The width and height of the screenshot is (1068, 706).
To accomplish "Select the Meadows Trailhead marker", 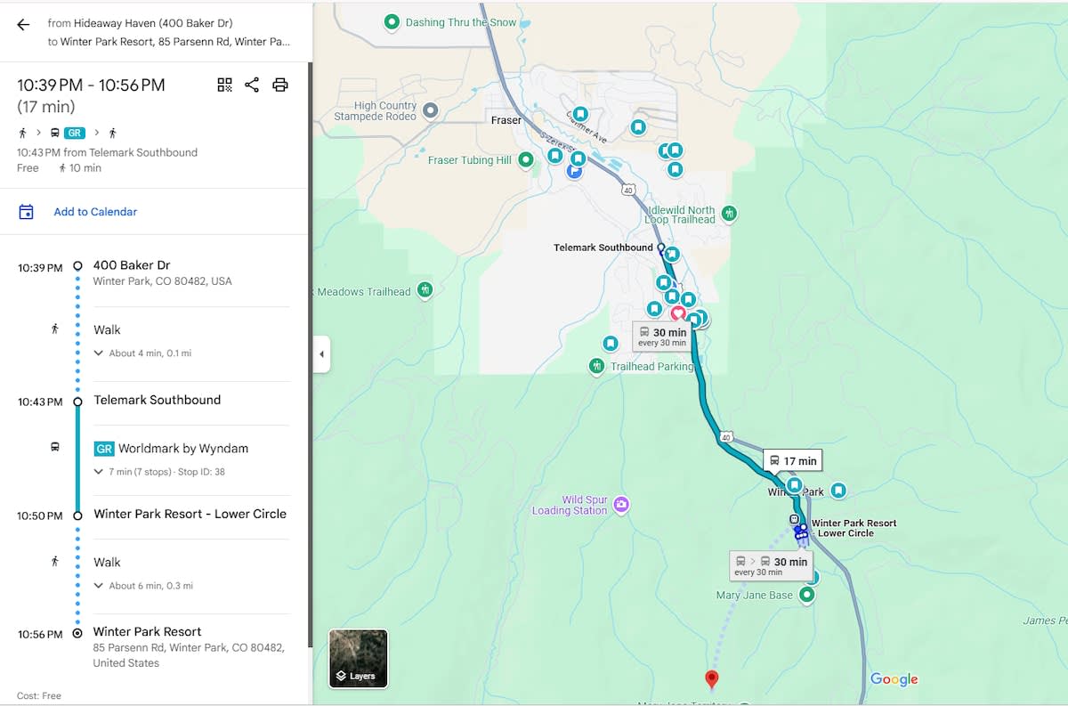I will pyautogui.click(x=425, y=290).
